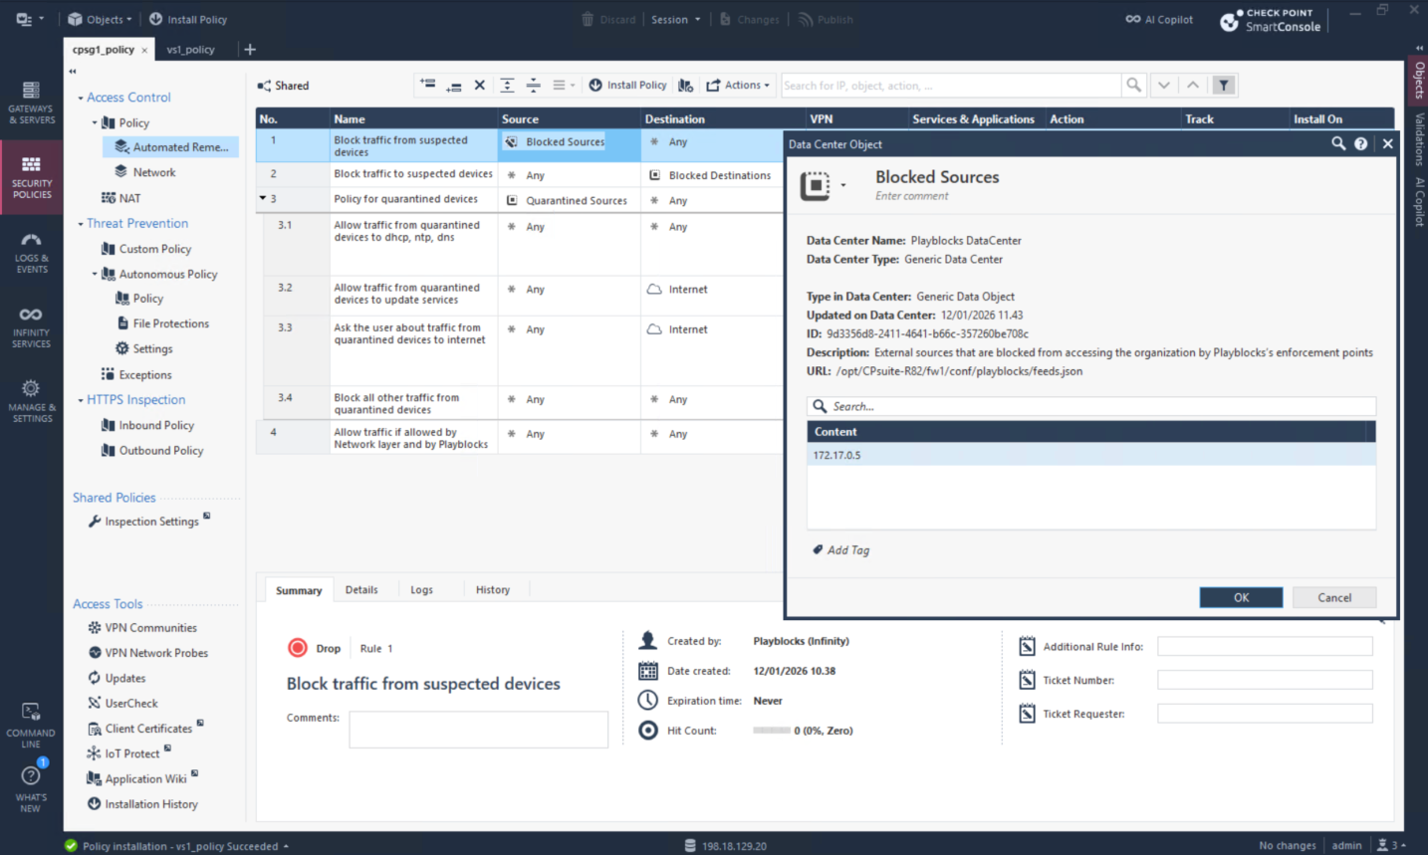Open Gateways & Servers view in sidebar
Viewport: 1428px width, 855px height.
tap(31, 103)
